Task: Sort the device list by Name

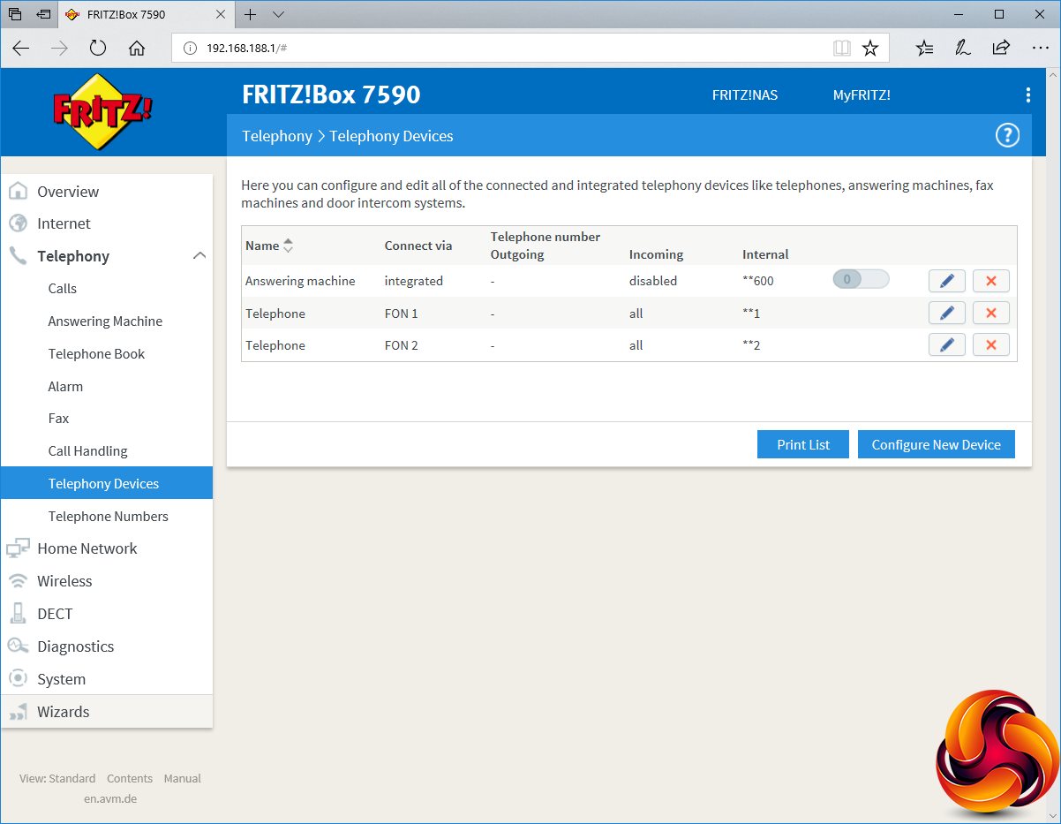Action: click(288, 246)
